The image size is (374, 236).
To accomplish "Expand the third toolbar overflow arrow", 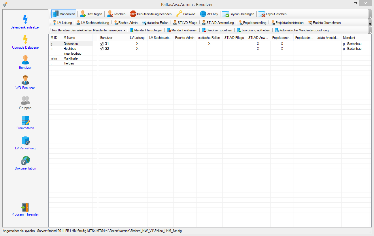I will coord(370,32).
